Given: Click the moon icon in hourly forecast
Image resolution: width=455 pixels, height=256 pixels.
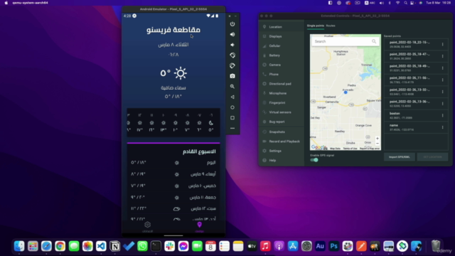Looking at the screenshot, I should tap(211, 123).
